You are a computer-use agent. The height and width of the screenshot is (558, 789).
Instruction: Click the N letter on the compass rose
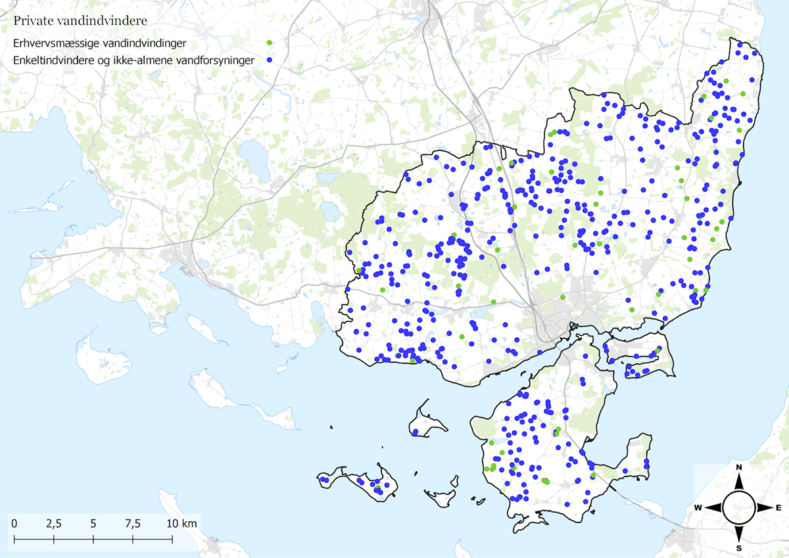[739, 467]
